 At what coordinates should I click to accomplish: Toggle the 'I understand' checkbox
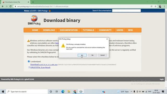tap(29, 61)
